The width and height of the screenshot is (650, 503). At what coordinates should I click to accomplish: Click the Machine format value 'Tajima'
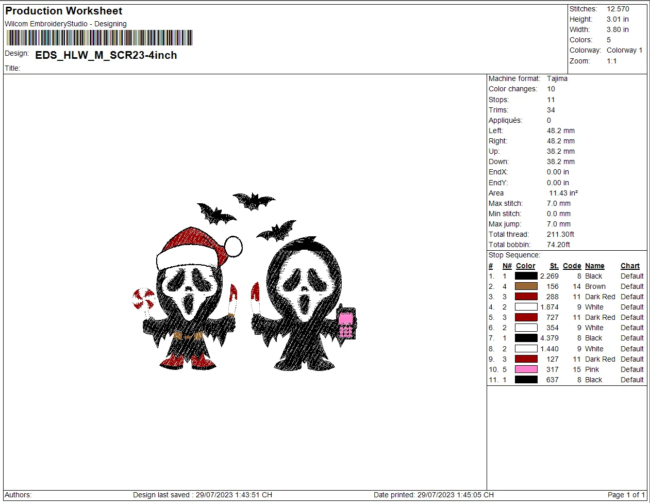(557, 78)
